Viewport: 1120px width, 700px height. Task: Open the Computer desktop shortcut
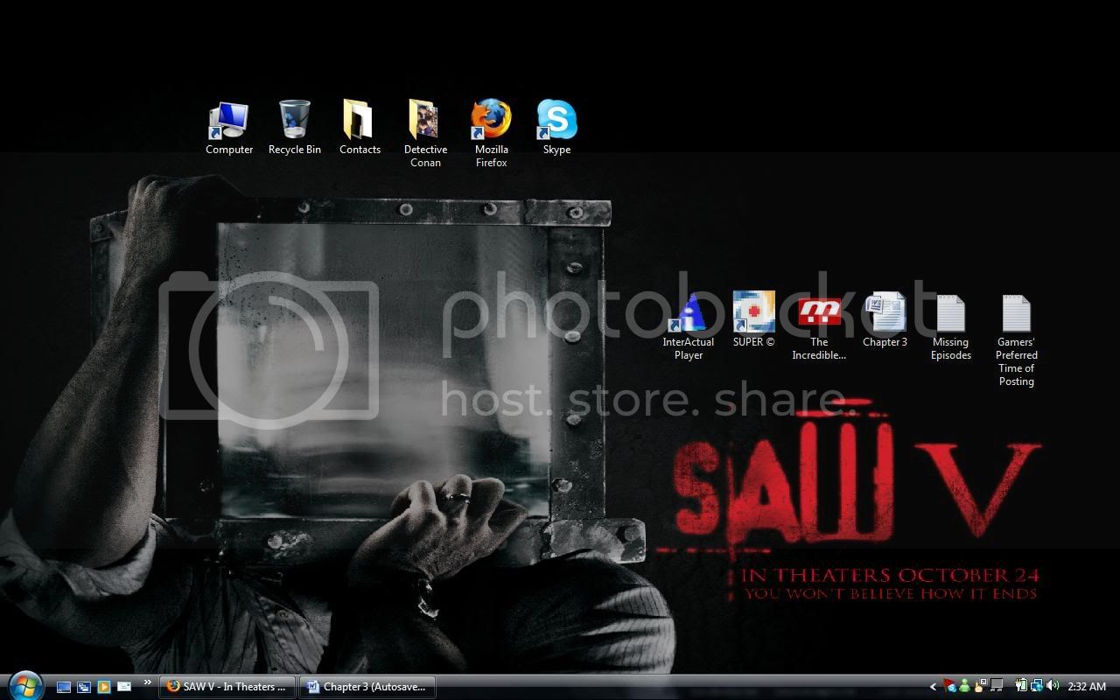pyautogui.click(x=229, y=121)
